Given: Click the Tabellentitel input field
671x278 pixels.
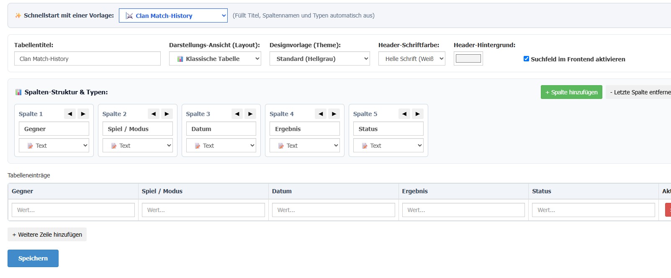Looking at the screenshot, I should (87, 58).
